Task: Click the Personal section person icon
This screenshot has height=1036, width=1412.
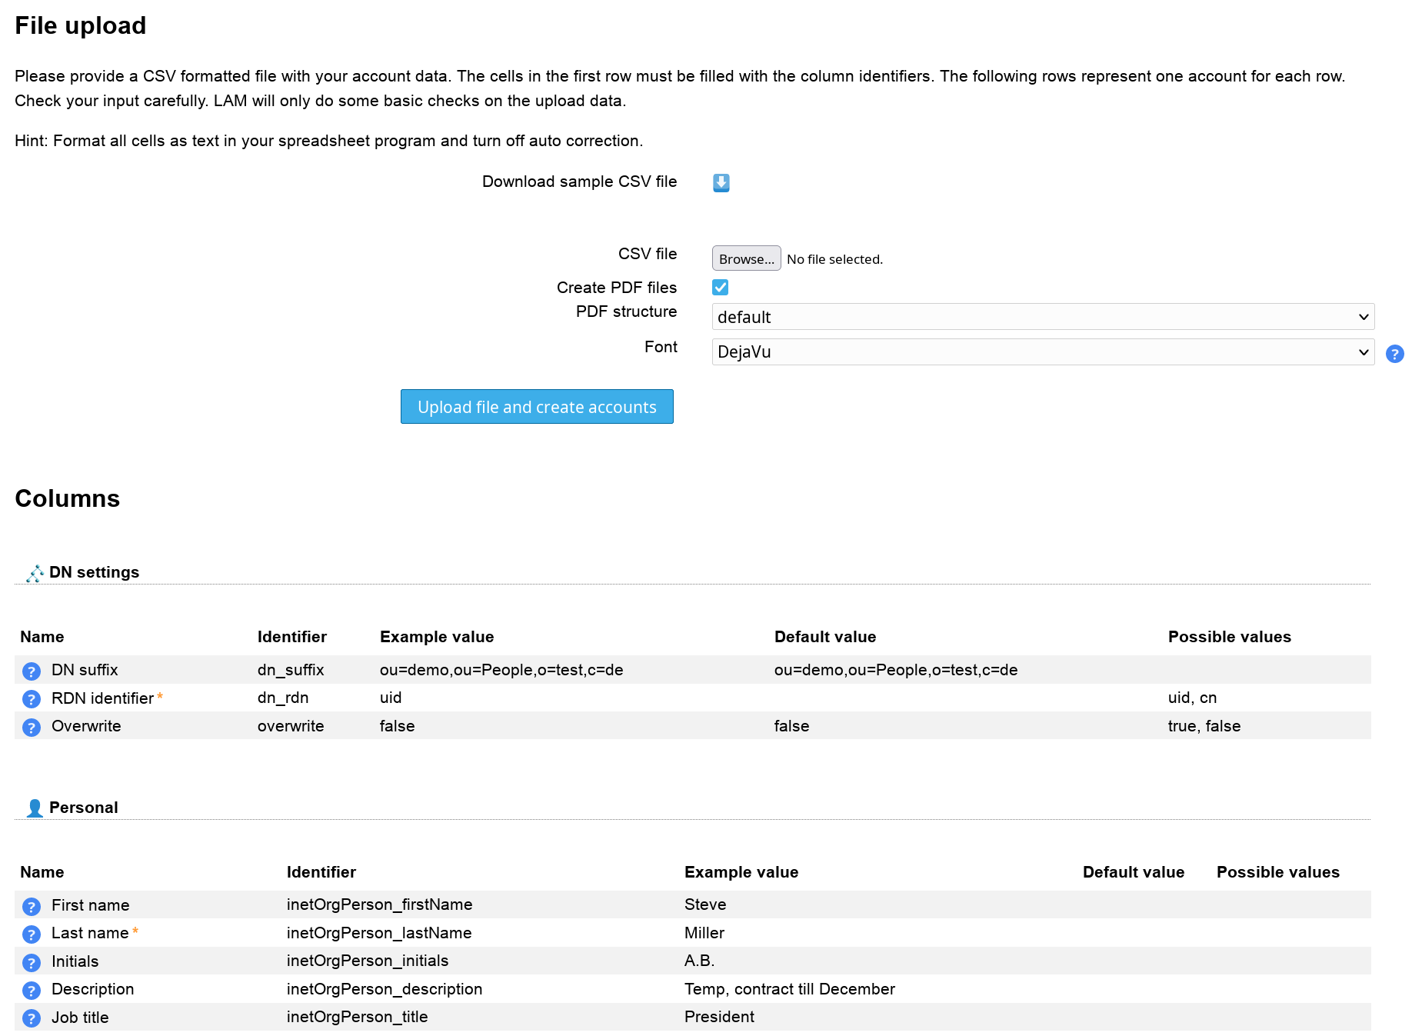Action: tap(35, 808)
